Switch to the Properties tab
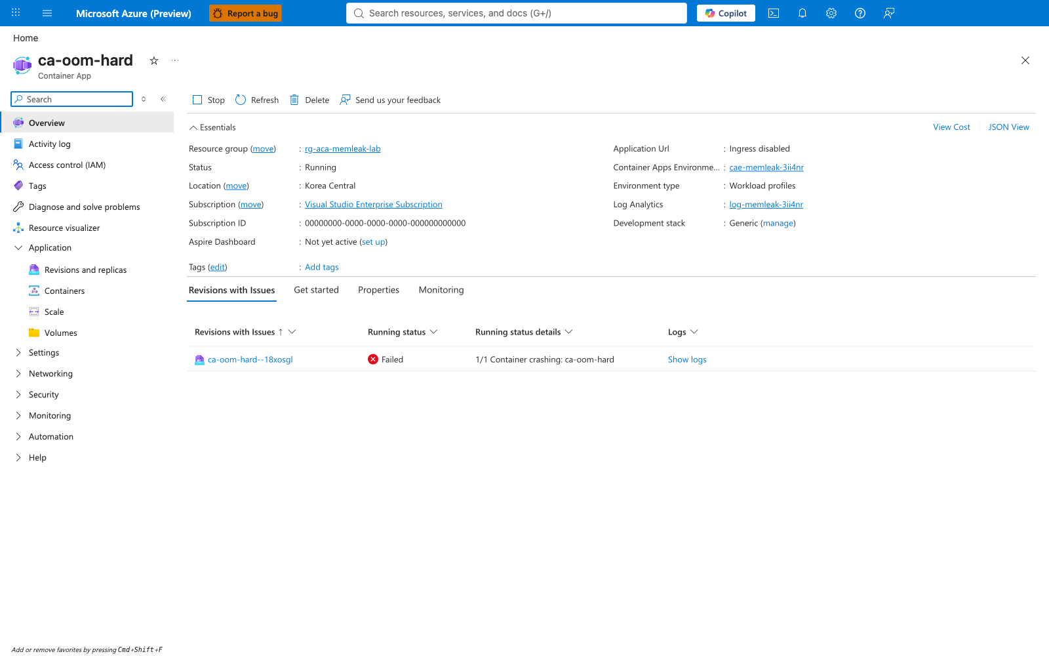The height and width of the screenshot is (656, 1049). tap(378, 290)
